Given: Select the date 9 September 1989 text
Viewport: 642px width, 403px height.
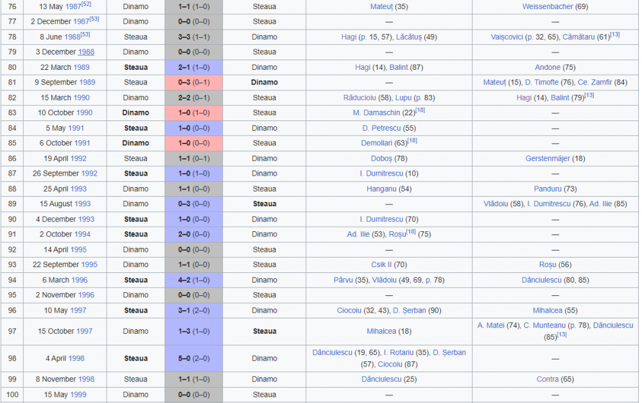Looking at the screenshot, I should (x=65, y=82).
